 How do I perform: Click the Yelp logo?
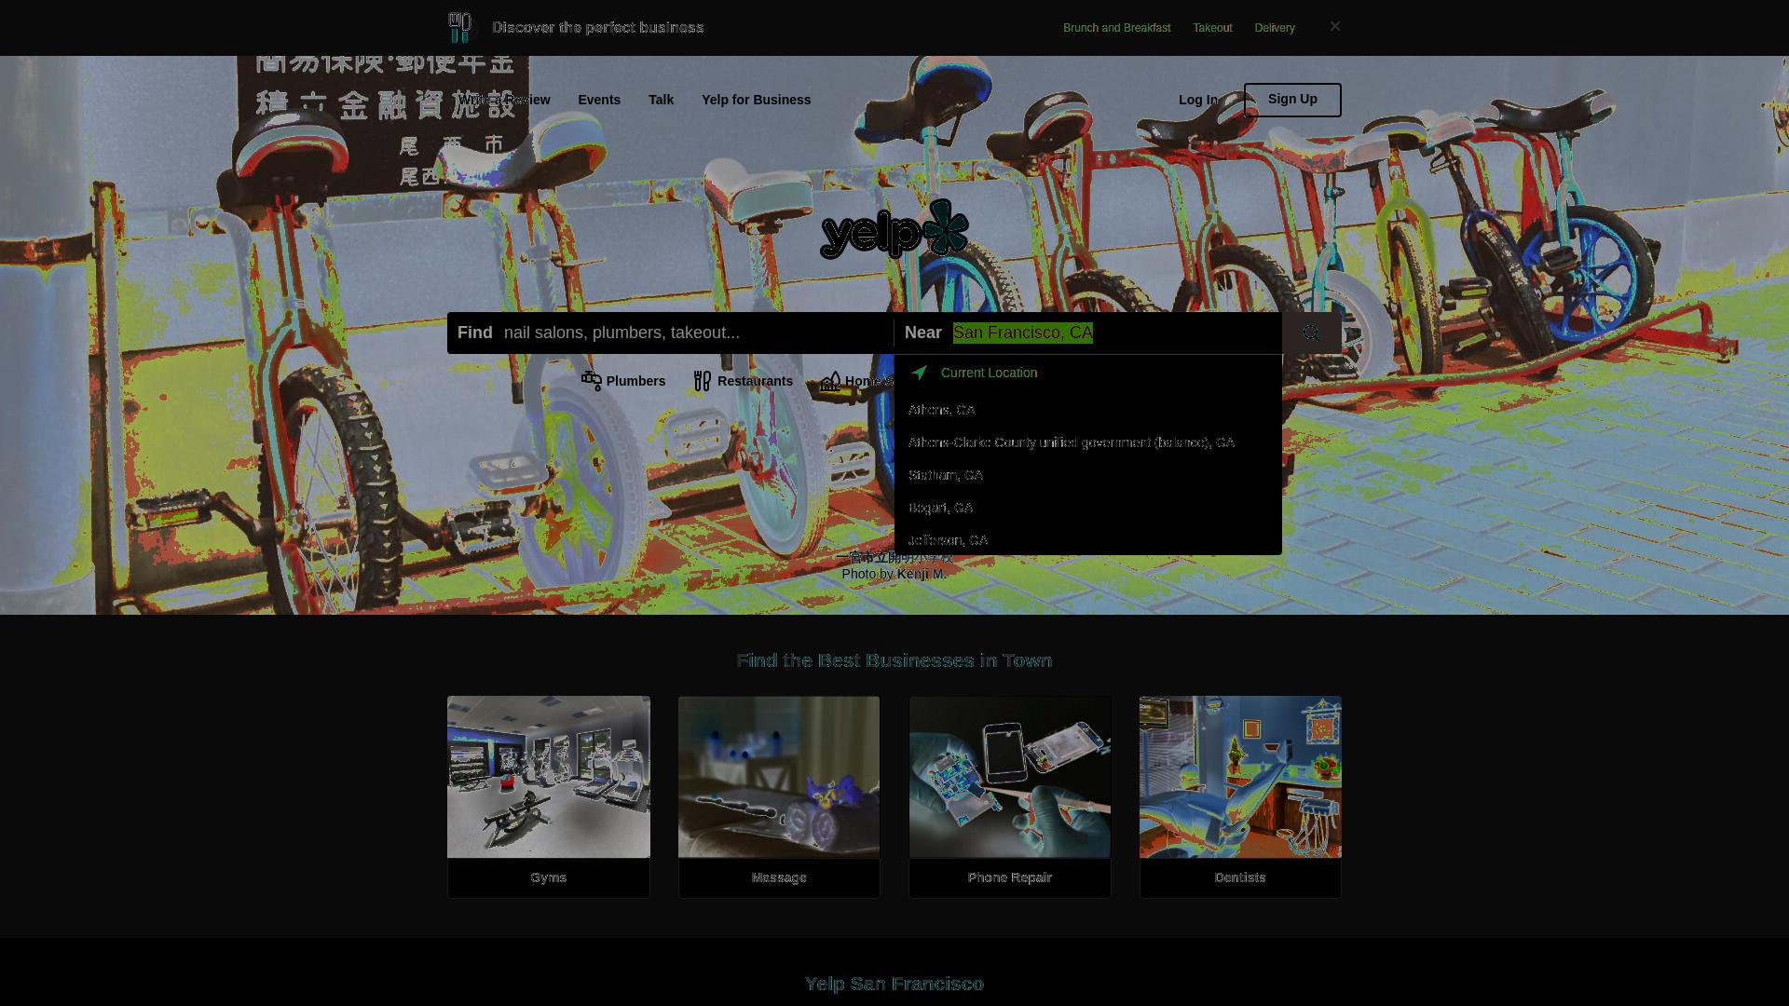coord(894,228)
